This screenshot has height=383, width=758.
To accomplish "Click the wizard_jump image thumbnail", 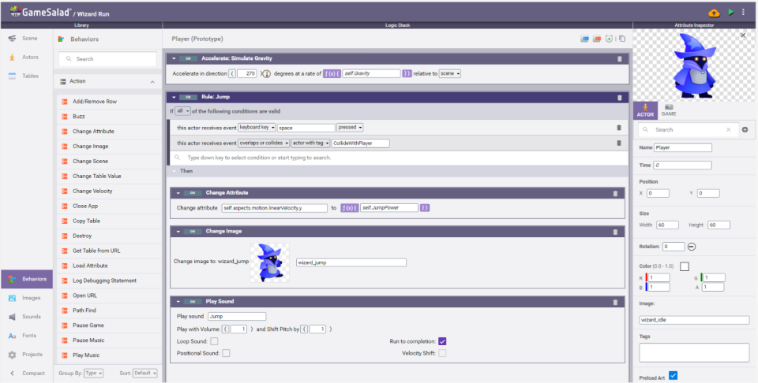I will [269, 262].
